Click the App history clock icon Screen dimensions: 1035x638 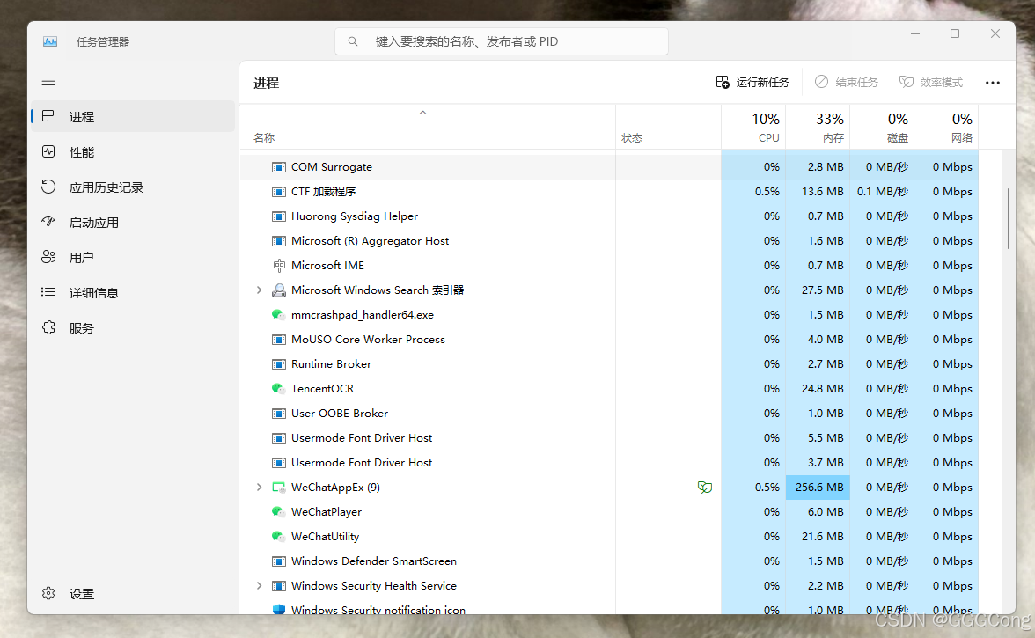pyautogui.click(x=48, y=187)
